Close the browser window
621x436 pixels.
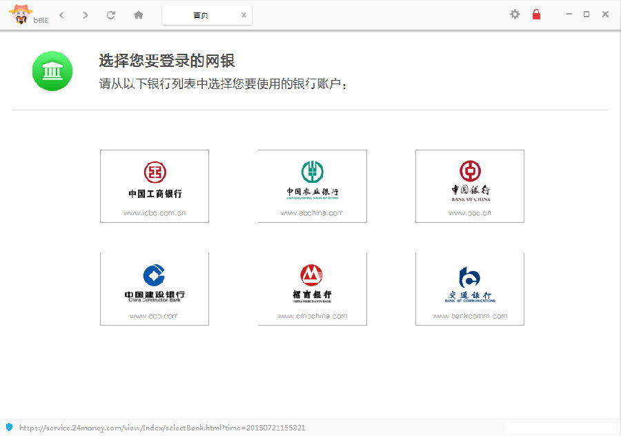[x=605, y=14]
